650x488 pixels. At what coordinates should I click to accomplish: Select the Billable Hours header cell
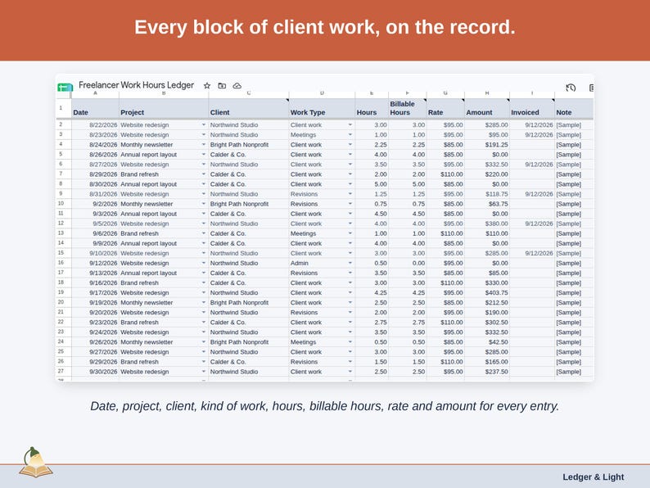point(408,109)
